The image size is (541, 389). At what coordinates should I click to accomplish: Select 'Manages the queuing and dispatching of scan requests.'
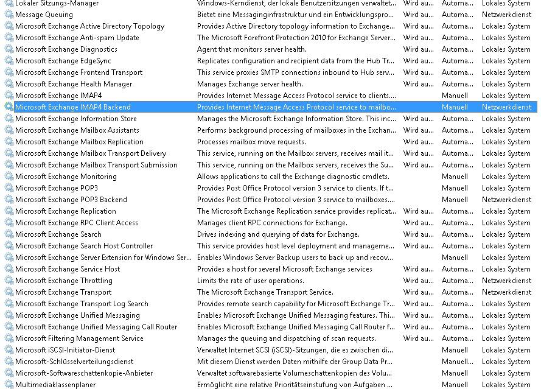287,338
